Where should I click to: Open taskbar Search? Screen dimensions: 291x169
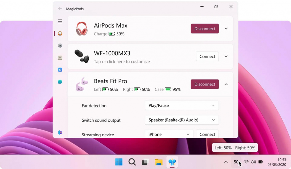pos(132,162)
